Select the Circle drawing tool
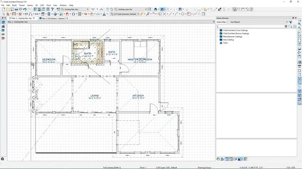This screenshot has height=169, width=302. tap(183, 14)
